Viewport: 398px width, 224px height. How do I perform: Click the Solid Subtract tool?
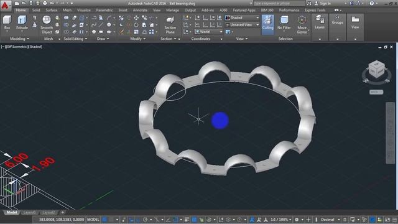(x=67, y=25)
